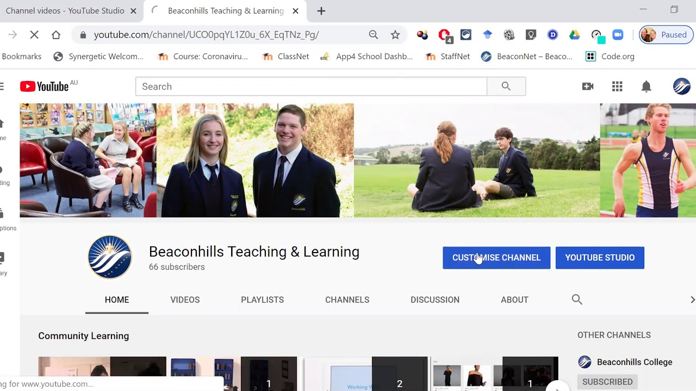This screenshot has height=391, width=696.
Task: Click the channel banner image
Action: (358, 160)
